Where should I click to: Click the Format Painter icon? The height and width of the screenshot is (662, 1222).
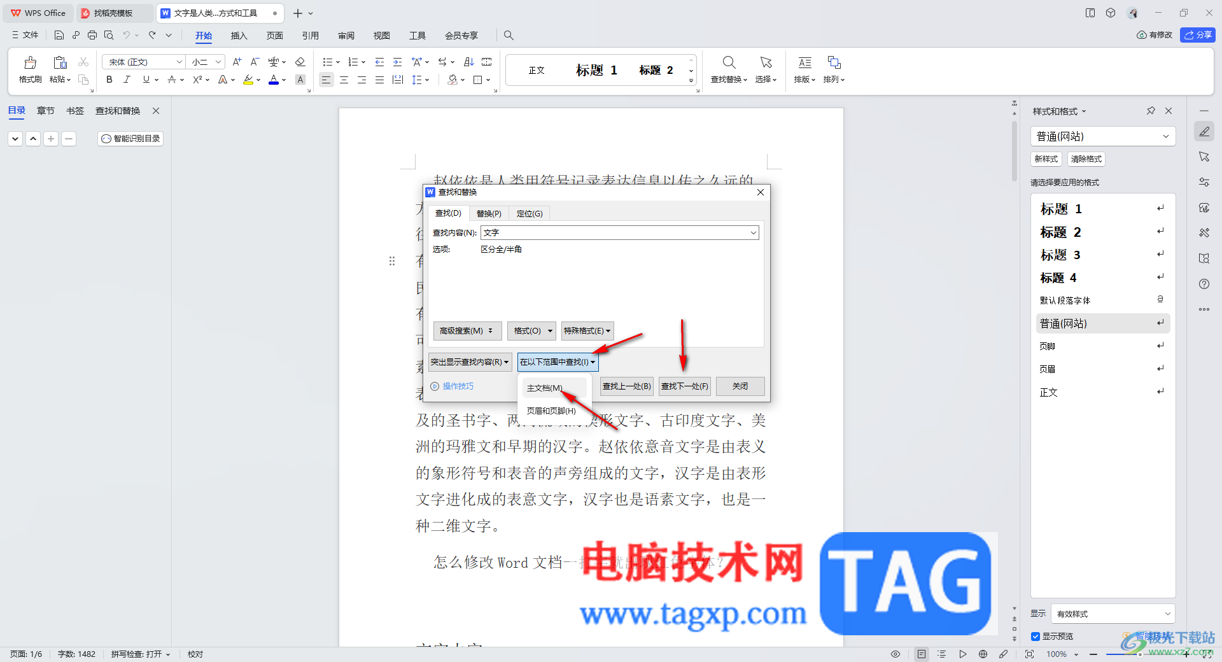point(30,62)
